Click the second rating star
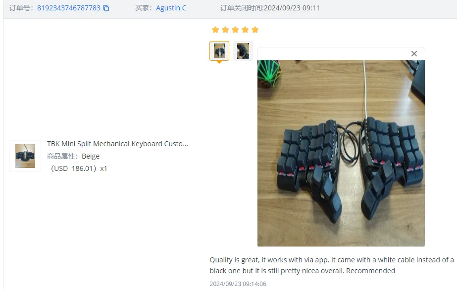This screenshot has height=289, width=457. pos(225,30)
